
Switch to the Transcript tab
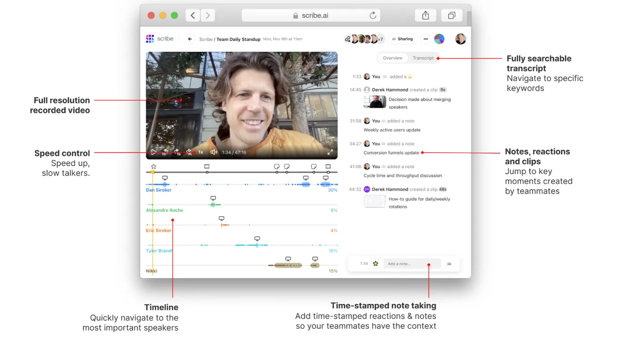pos(423,58)
